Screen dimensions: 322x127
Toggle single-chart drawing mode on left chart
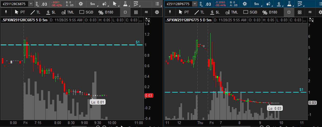[125, 12]
